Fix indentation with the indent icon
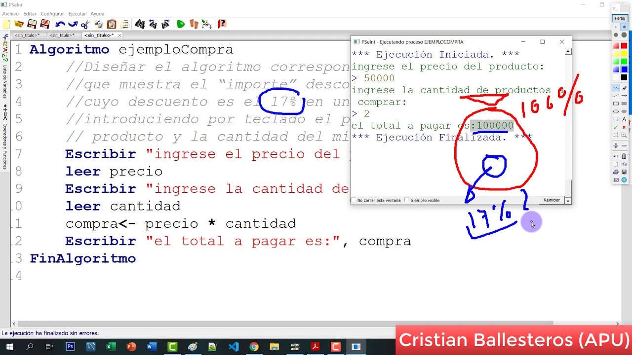The image size is (632, 355). pyautogui.click(x=124, y=24)
